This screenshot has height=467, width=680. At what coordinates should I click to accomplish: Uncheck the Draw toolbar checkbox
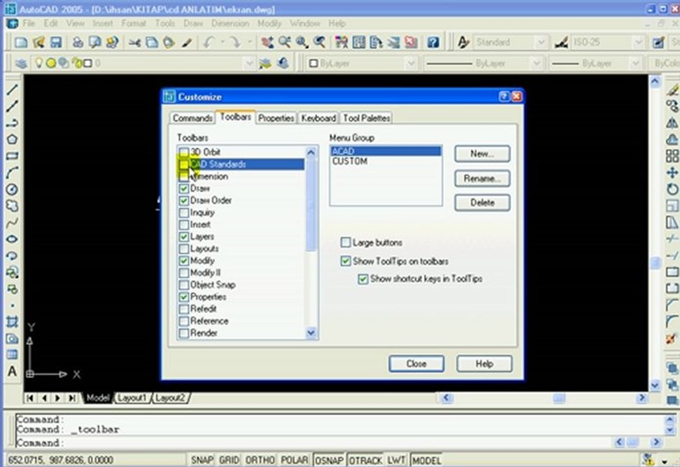click(184, 189)
